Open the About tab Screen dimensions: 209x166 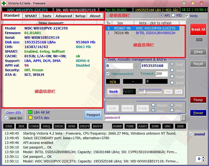[95, 16]
